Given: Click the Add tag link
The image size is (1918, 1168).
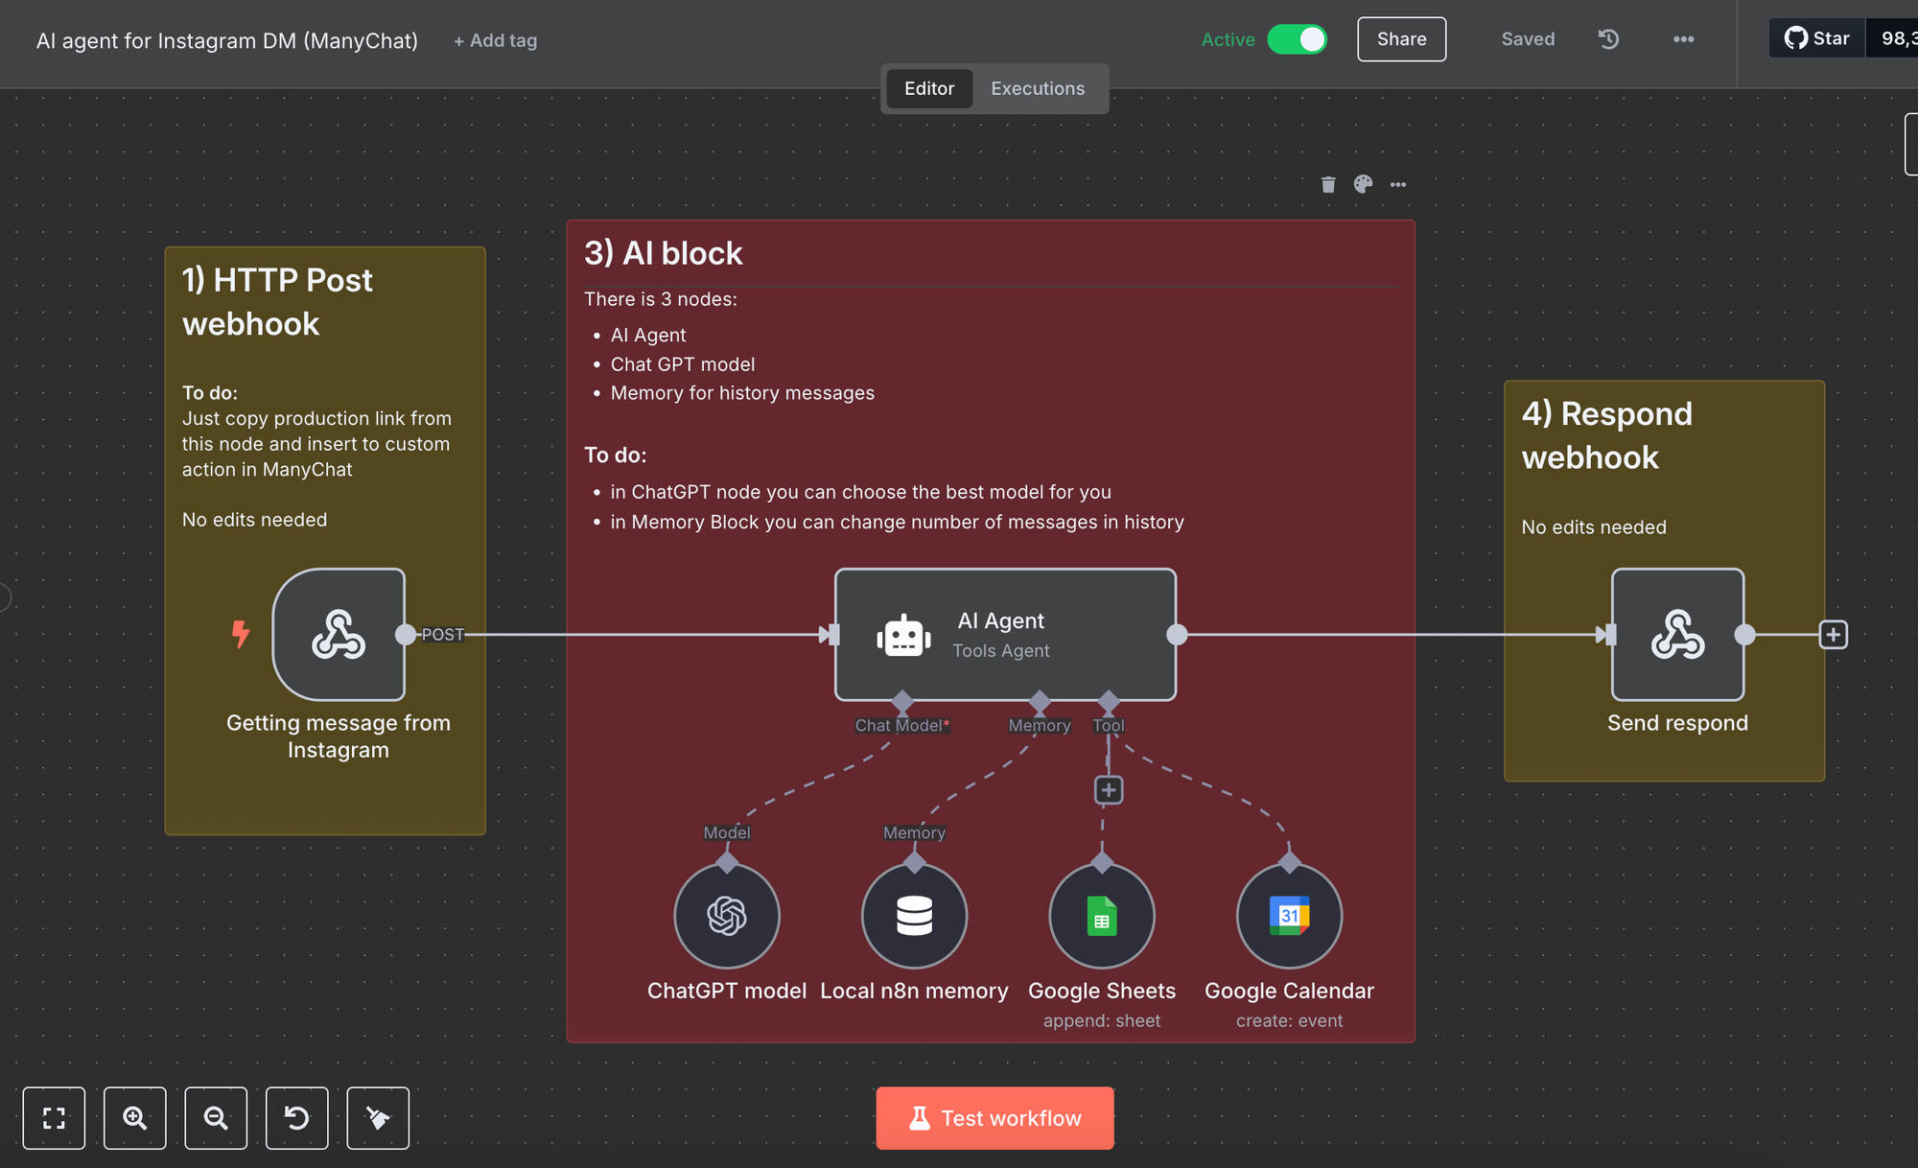Looking at the screenshot, I should [x=495, y=40].
